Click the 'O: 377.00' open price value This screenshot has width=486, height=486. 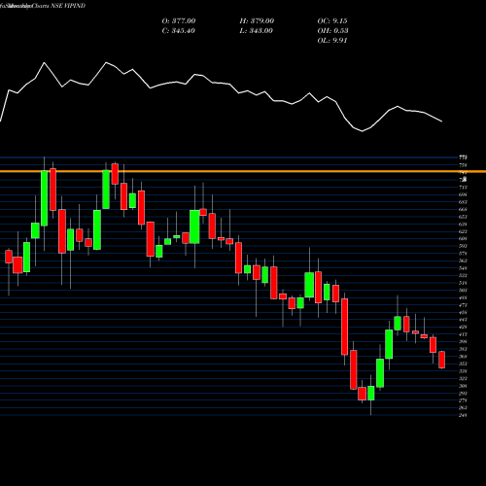179,21
